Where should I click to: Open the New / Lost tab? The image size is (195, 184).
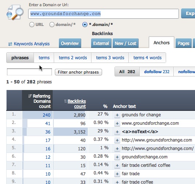[125, 43]
